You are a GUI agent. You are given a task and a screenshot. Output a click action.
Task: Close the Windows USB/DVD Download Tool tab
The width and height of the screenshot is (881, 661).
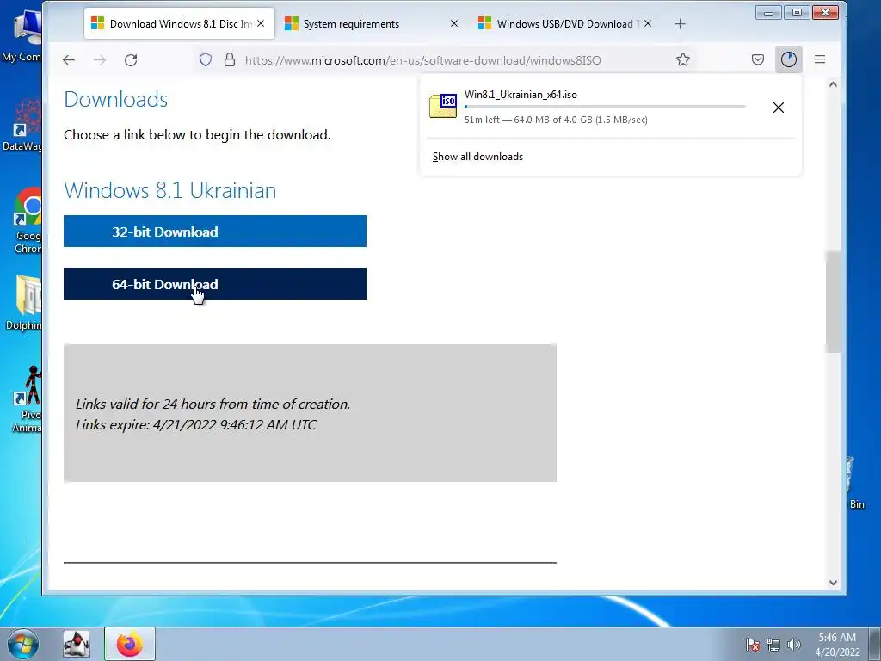648,23
